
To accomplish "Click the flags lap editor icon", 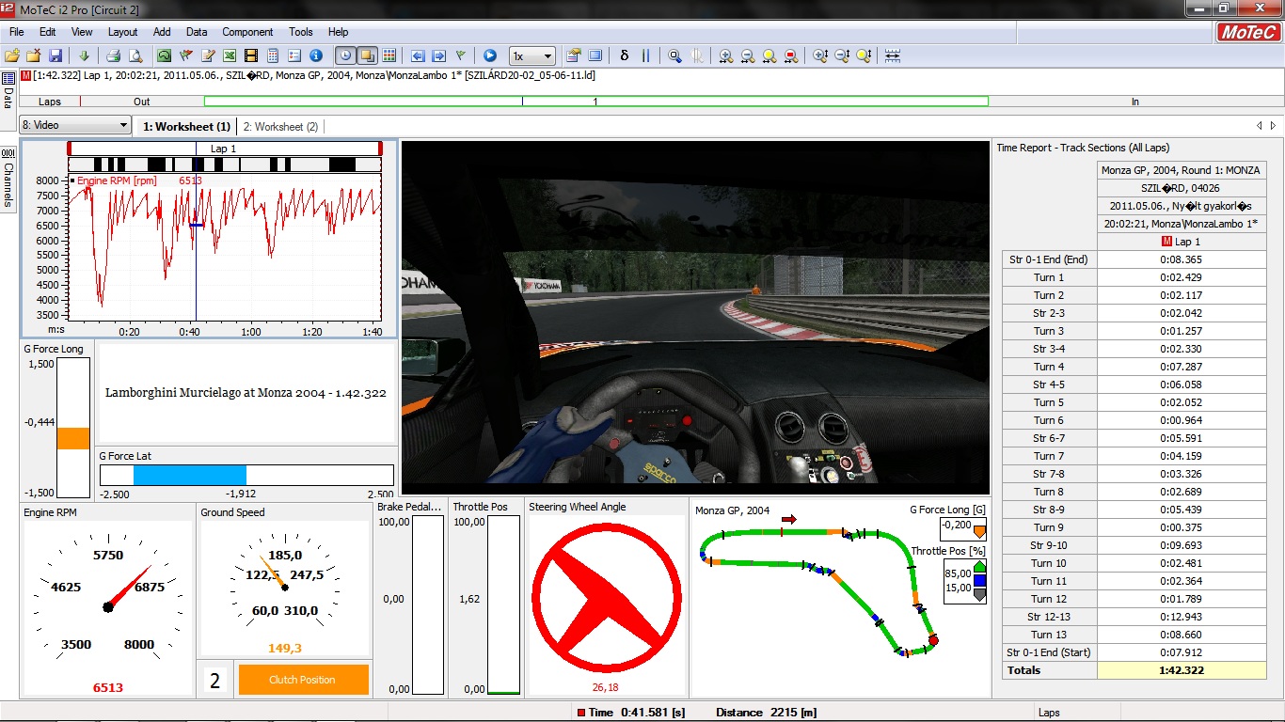I will pyautogui.click(x=186, y=55).
